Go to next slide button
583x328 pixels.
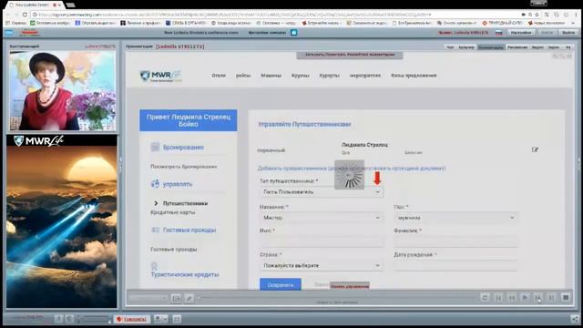pyautogui.click(x=538, y=298)
